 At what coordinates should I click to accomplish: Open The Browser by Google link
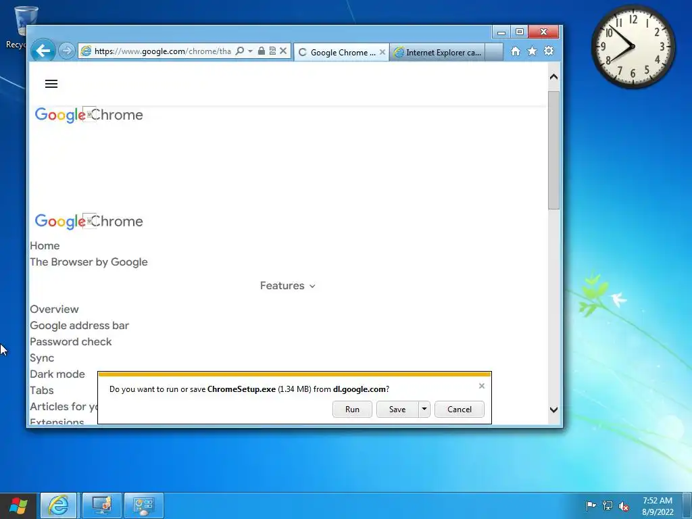[89, 262]
